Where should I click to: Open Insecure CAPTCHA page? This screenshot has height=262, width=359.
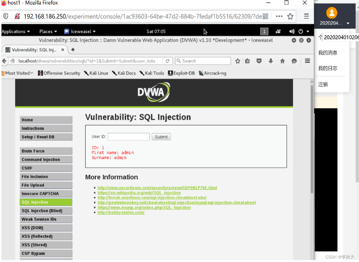(x=46, y=194)
